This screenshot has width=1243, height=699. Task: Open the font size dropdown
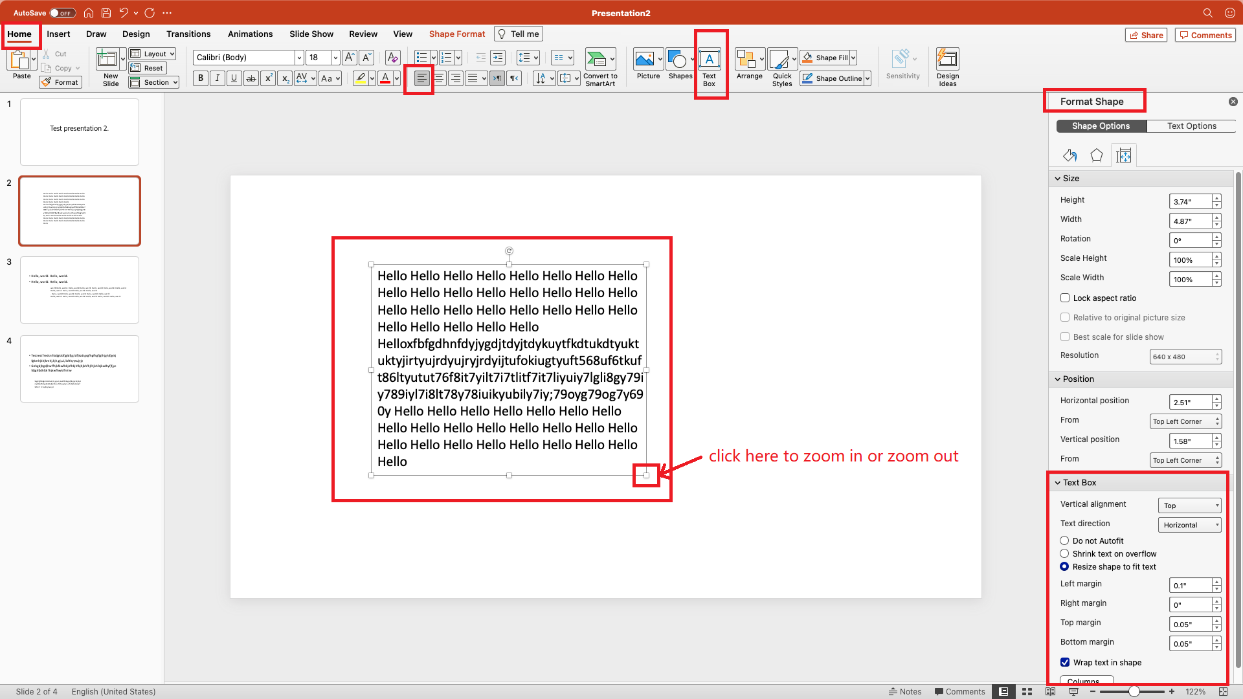(335, 58)
